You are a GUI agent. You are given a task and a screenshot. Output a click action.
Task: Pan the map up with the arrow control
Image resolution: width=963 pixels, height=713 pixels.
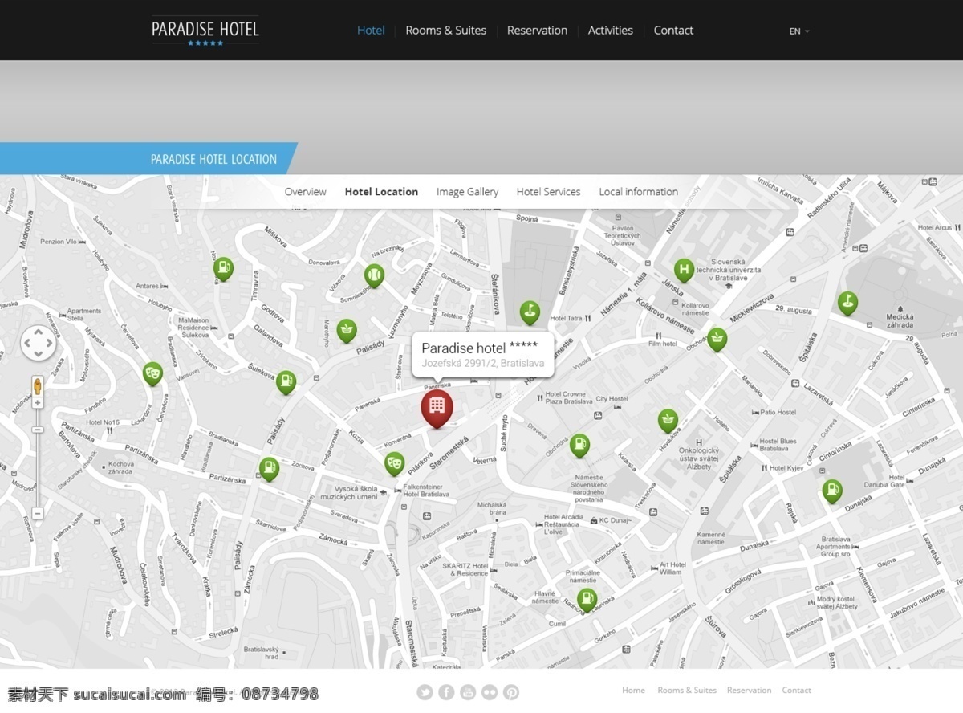[x=39, y=332]
